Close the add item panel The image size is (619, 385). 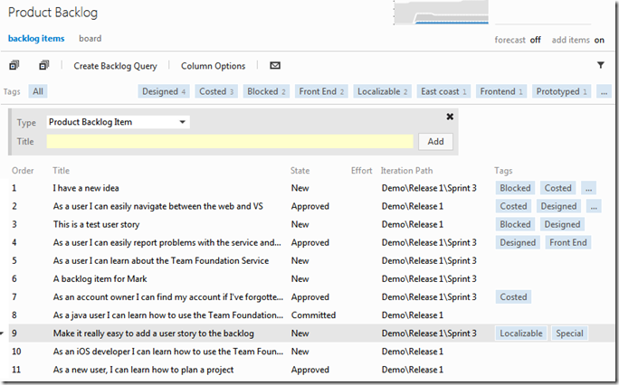tap(450, 117)
